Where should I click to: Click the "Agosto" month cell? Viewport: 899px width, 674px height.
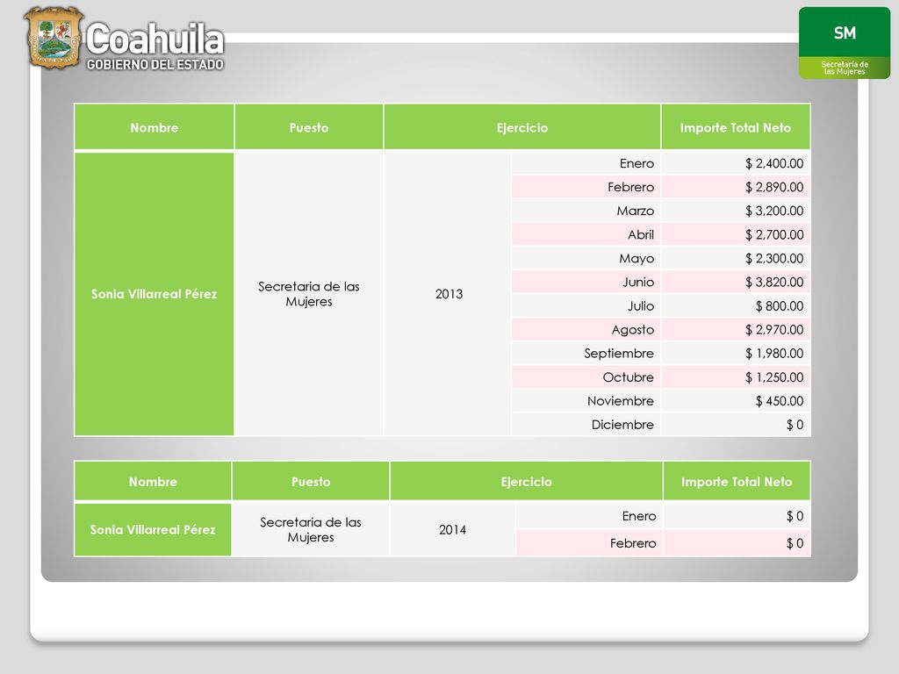[586, 330]
